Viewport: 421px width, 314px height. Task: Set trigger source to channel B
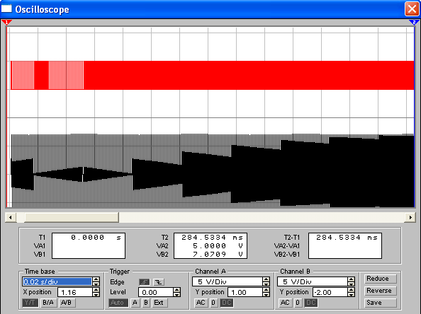coord(146,303)
